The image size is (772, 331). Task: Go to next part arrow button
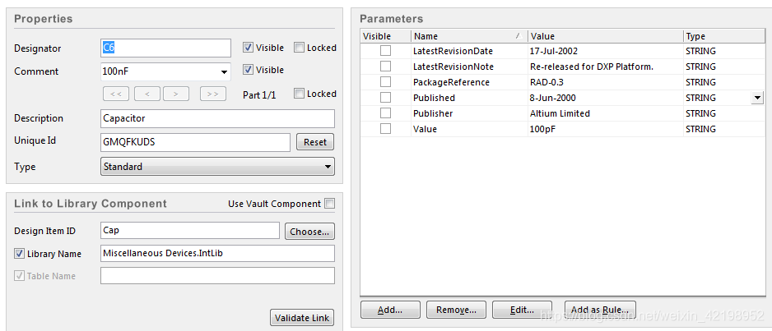[176, 94]
